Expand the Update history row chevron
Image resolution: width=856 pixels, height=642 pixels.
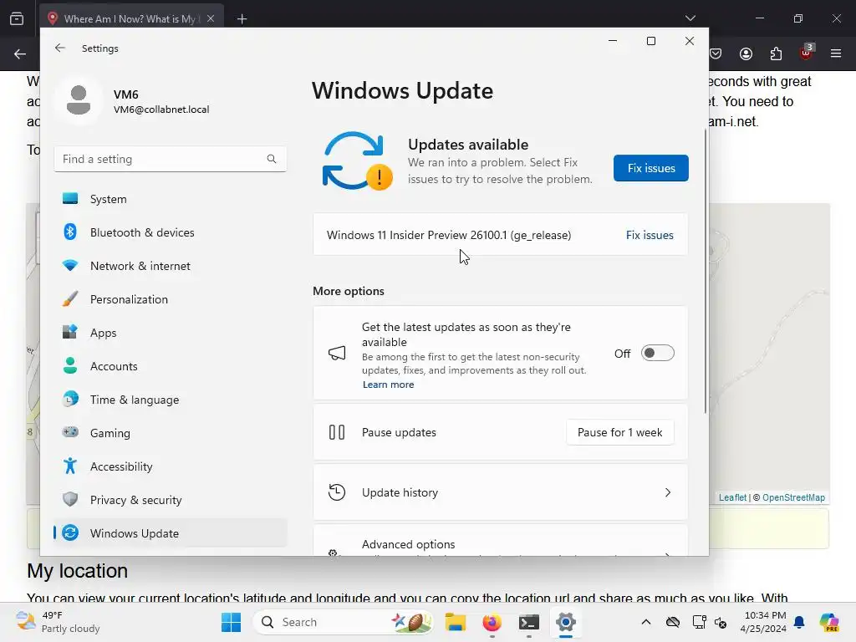coord(668,492)
